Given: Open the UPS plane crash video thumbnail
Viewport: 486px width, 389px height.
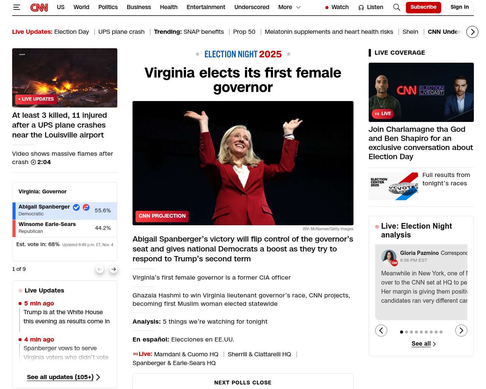Looking at the screenshot, I should pyautogui.click(x=65, y=78).
